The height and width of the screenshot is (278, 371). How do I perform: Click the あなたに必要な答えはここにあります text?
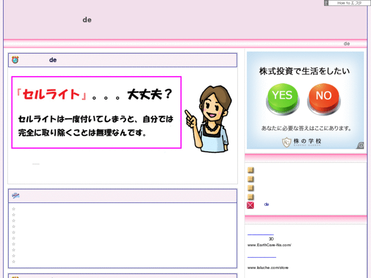(x=306, y=128)
